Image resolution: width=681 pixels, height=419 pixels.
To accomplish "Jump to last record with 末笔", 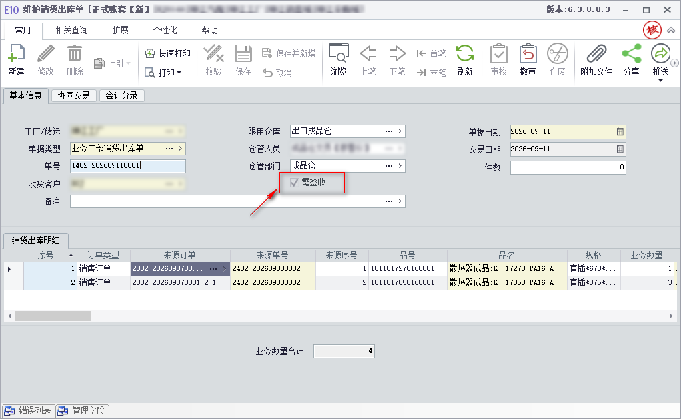I will tap(431, 73).
